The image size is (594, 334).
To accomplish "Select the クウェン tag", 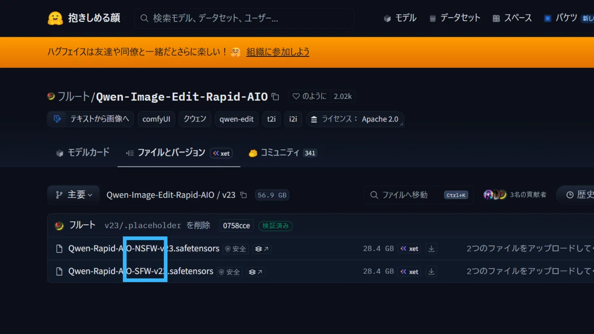I will tap(195, 119).
